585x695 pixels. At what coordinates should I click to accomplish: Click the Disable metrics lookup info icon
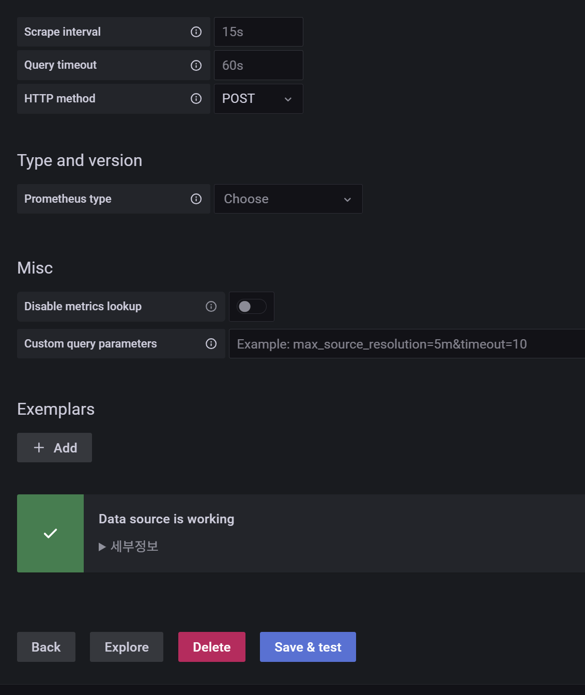(211, 307)
